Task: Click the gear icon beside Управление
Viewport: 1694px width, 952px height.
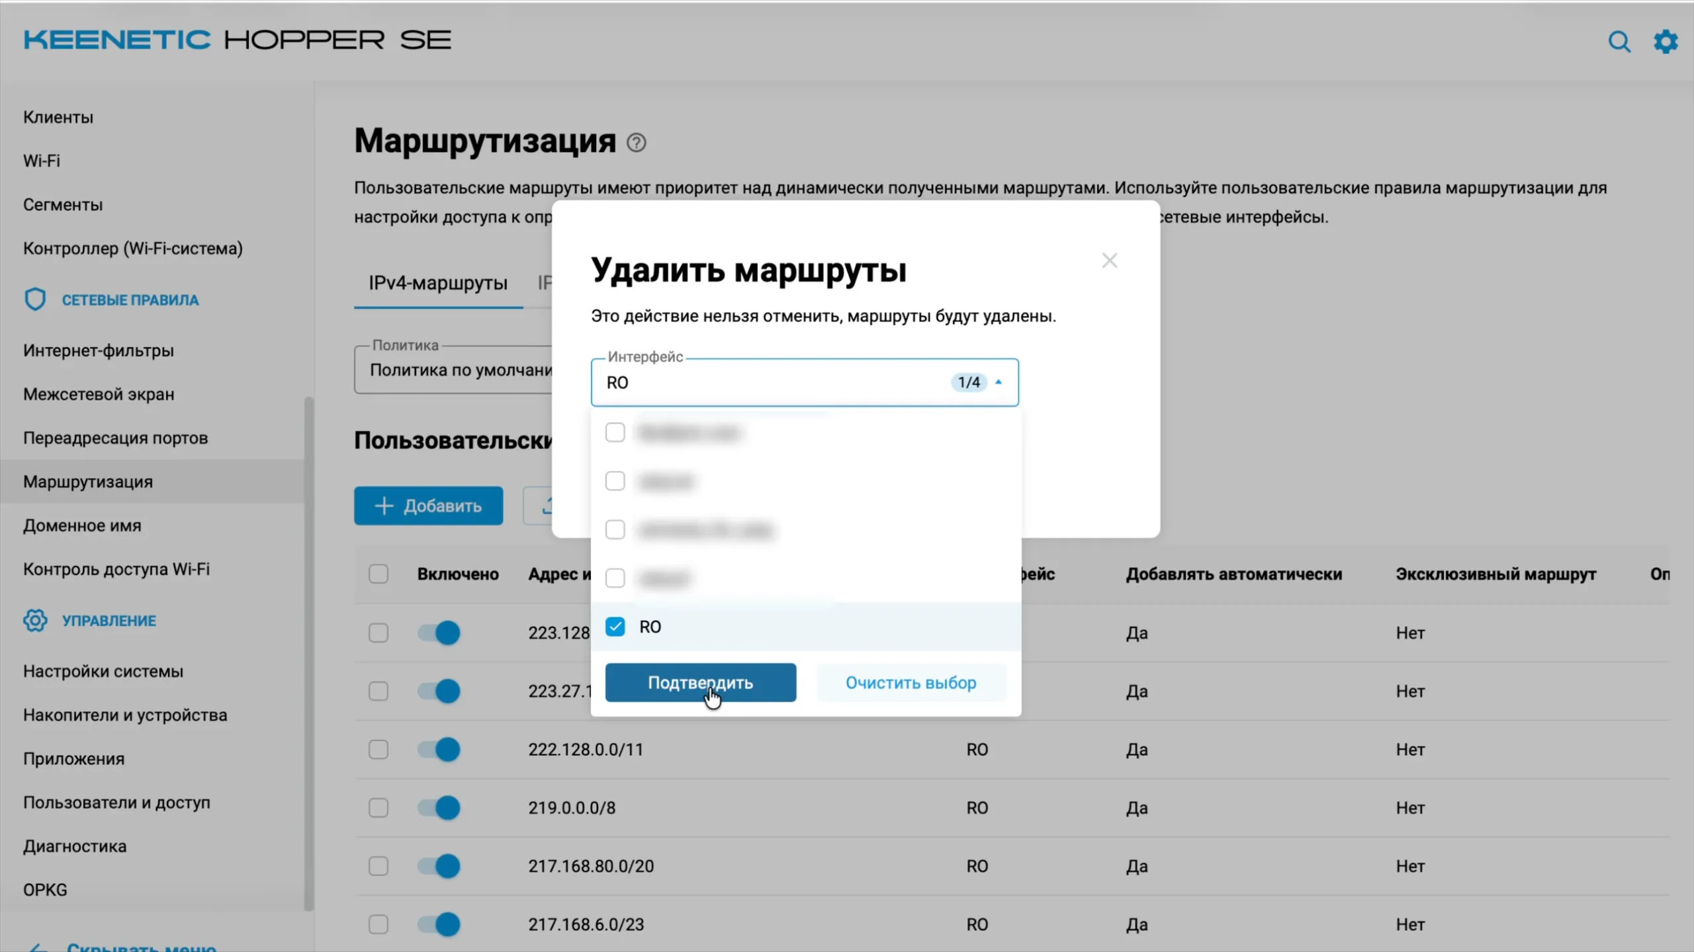Action: [x=35, y=620]
